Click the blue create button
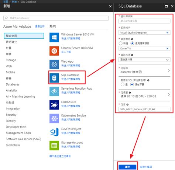This screenshot has height=170, width=175. [x=127, y=167]
